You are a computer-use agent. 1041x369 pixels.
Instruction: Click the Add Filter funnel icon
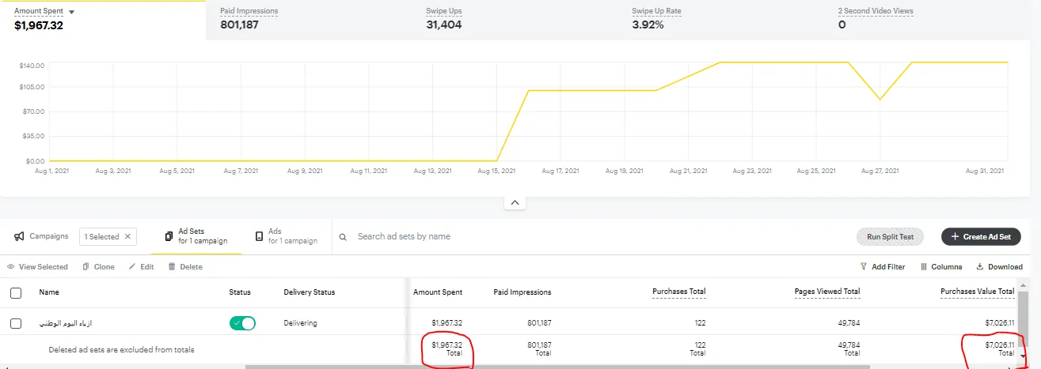click(864, 267)
